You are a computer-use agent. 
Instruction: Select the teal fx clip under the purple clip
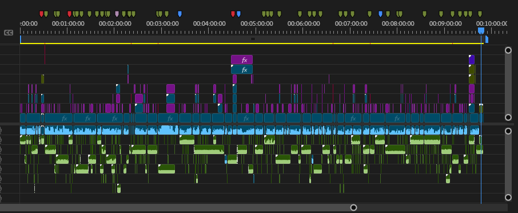pyautogui.click(x=242, y=69)
